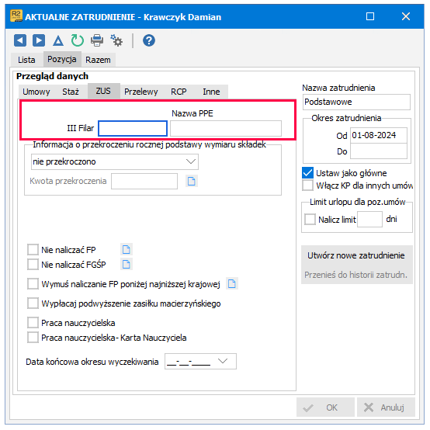Click Przenieś do historii zatrudn. button
Image resolution: width=430 pixels, height=430 pixels.
(356, 275)
